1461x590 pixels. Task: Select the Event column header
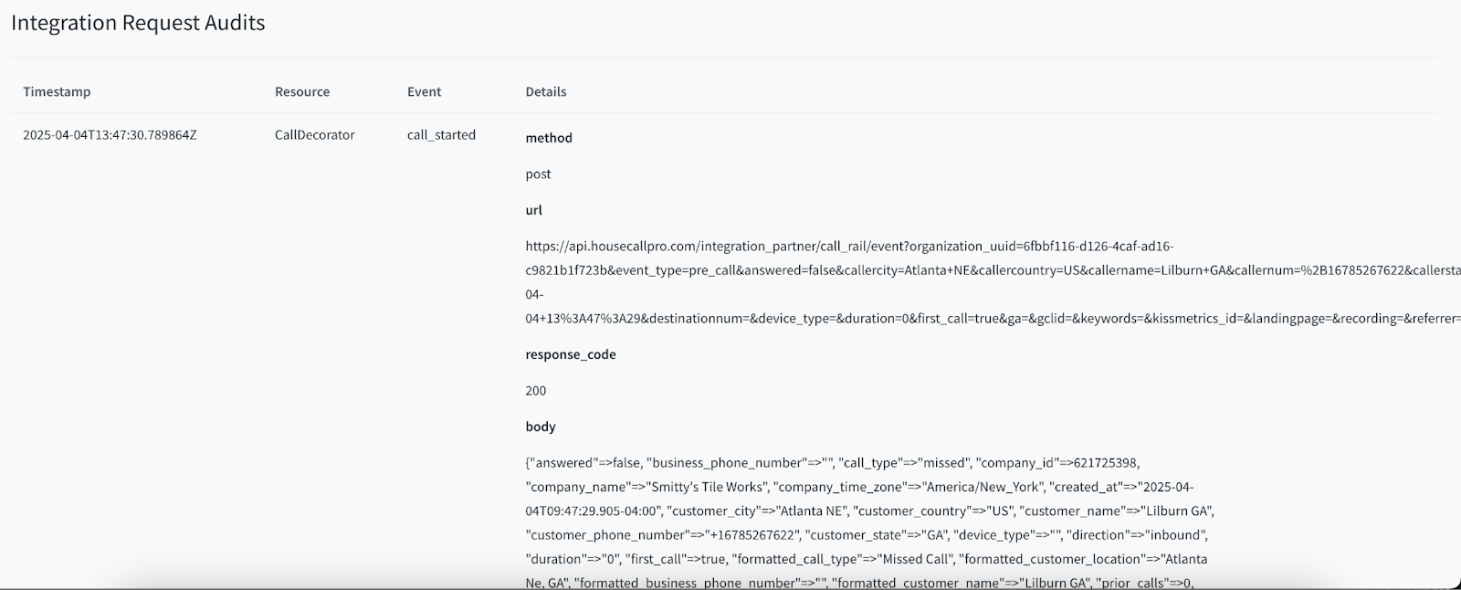coord(424,91)
